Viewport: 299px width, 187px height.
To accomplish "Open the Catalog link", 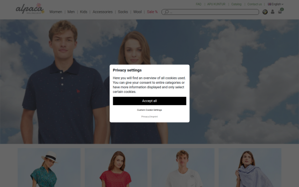I will (x=236, y=4).
